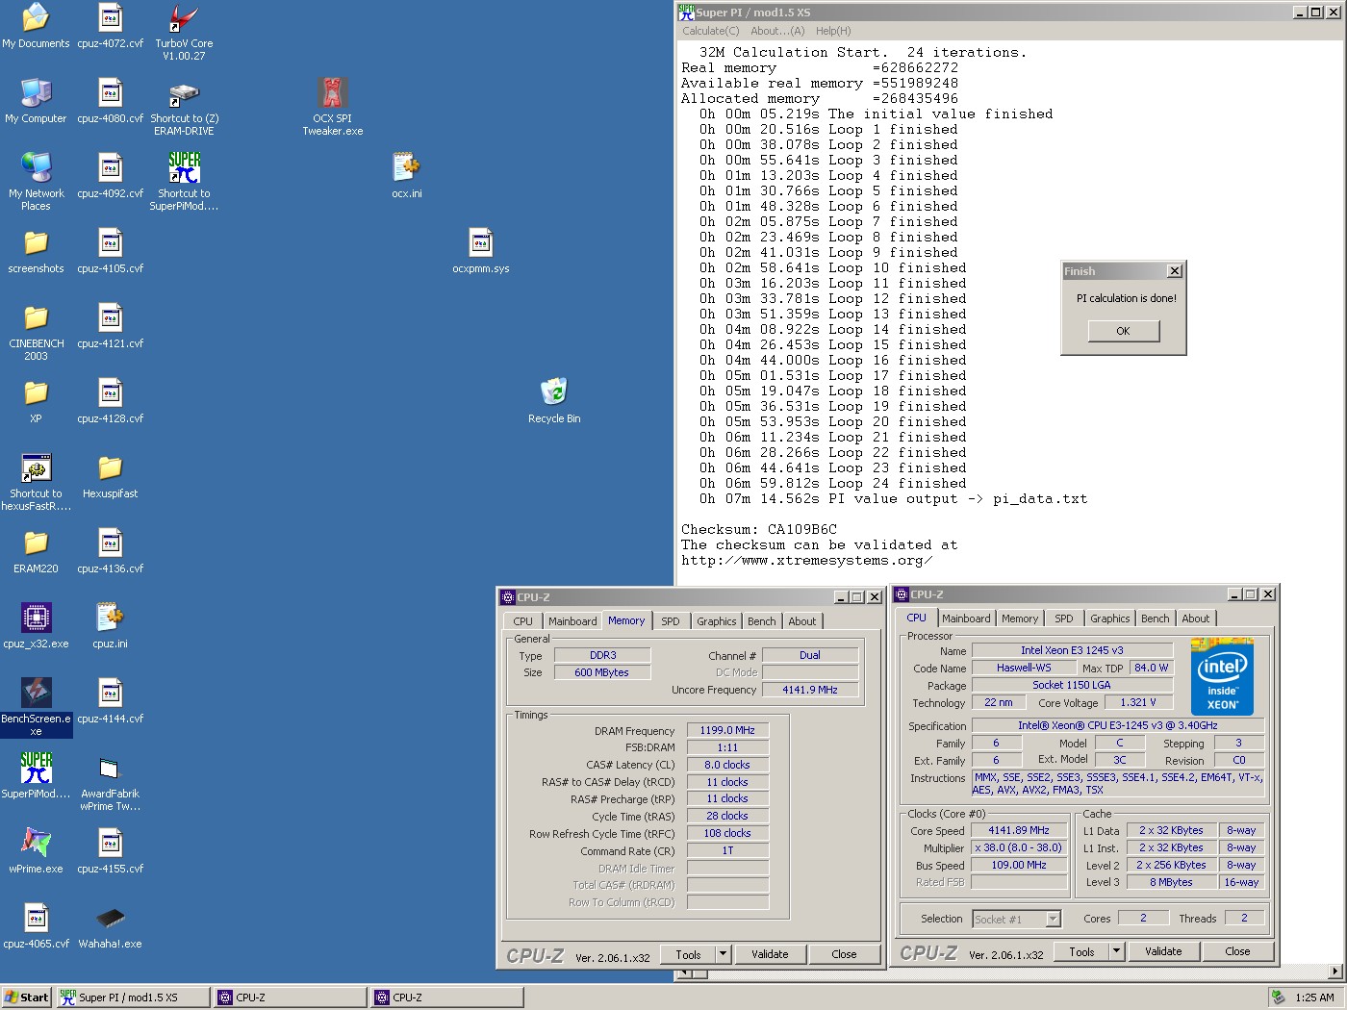
Task: Open Tools dropdown arrow in CPU tab CPU-Z window
Action: coord(1116,951)
